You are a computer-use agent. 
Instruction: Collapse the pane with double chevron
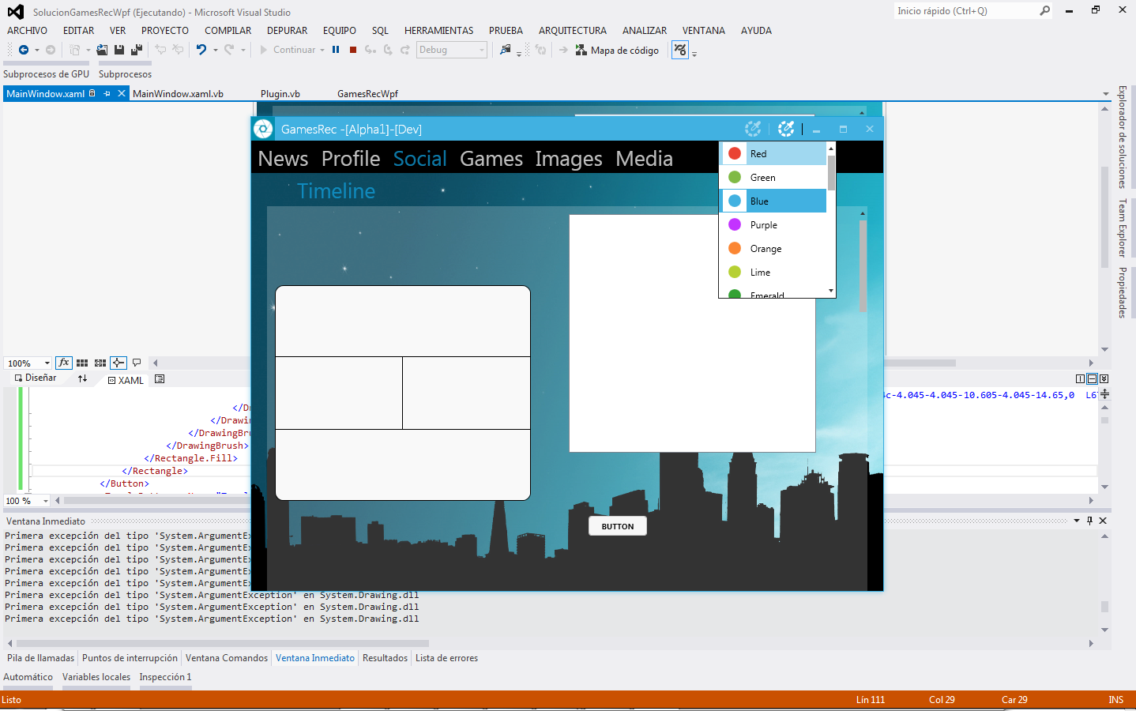(x=1104, y=379)
